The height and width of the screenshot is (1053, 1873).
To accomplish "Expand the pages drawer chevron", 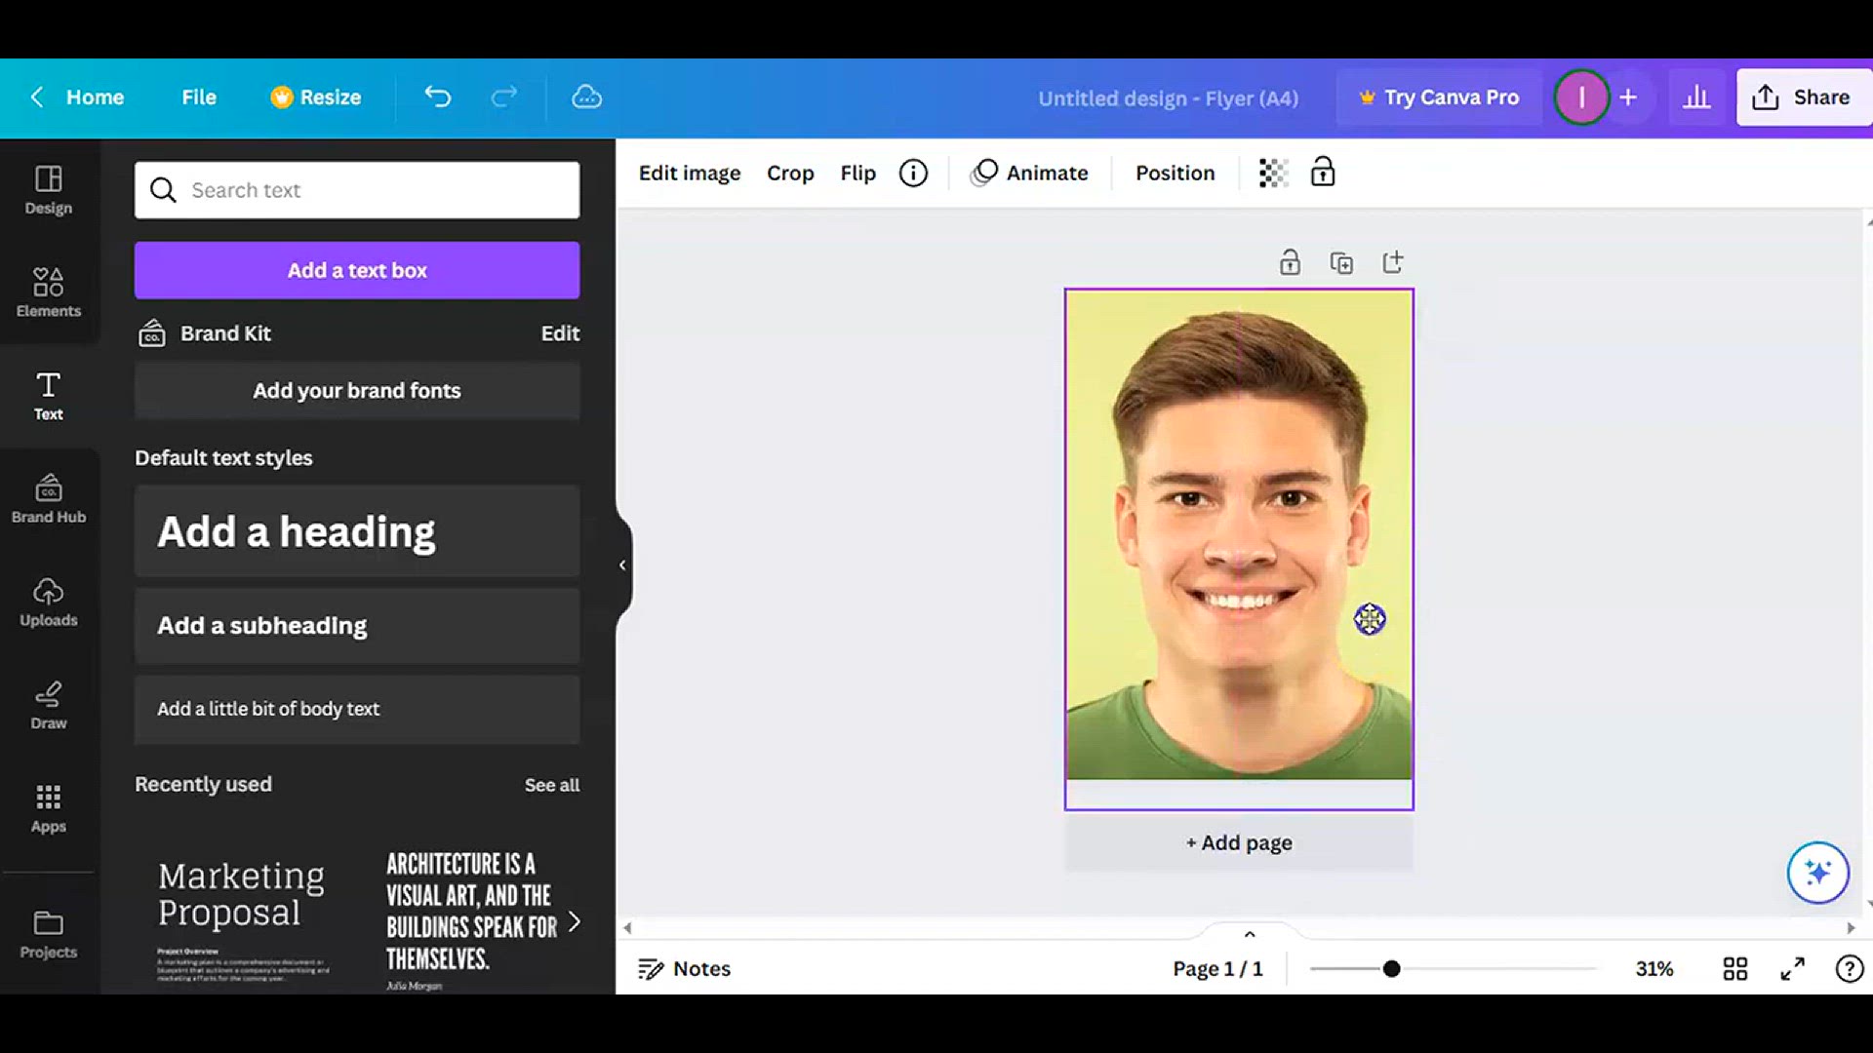I will click(1250, 934).
